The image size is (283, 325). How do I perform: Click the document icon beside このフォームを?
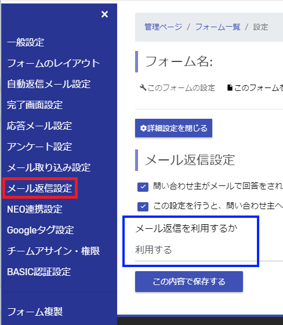[230, 87]
